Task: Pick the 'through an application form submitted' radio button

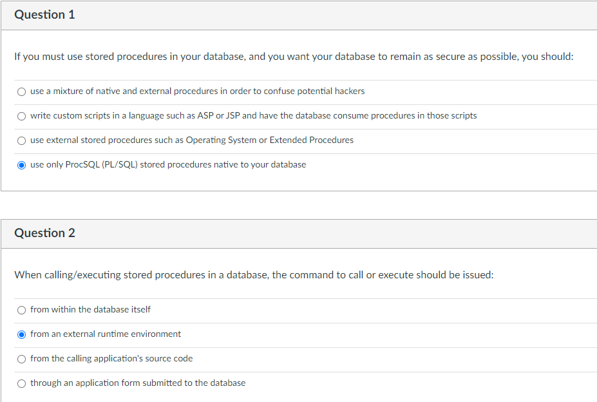Action: pos(22,383)
